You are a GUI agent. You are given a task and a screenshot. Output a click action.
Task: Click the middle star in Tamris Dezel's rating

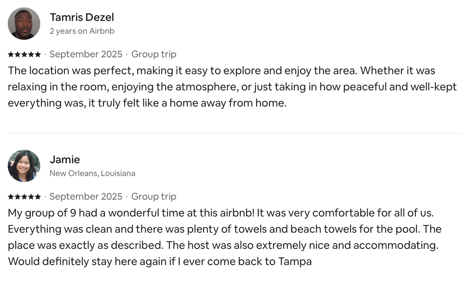24,54
